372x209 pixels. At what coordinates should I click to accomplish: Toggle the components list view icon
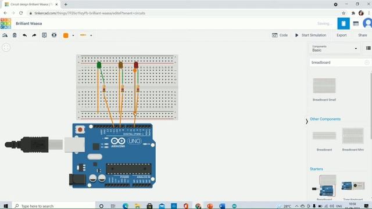point(368,48)
